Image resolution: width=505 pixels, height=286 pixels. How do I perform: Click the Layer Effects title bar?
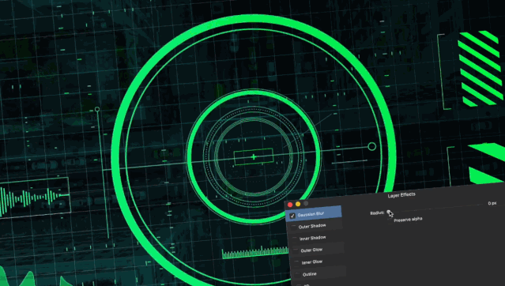pyautogui.click(x=401, y=195)
